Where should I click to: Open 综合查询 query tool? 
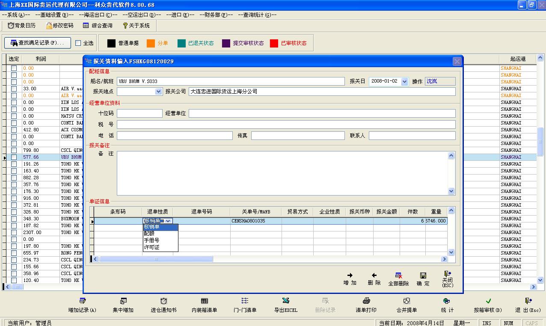coord(98,26)
